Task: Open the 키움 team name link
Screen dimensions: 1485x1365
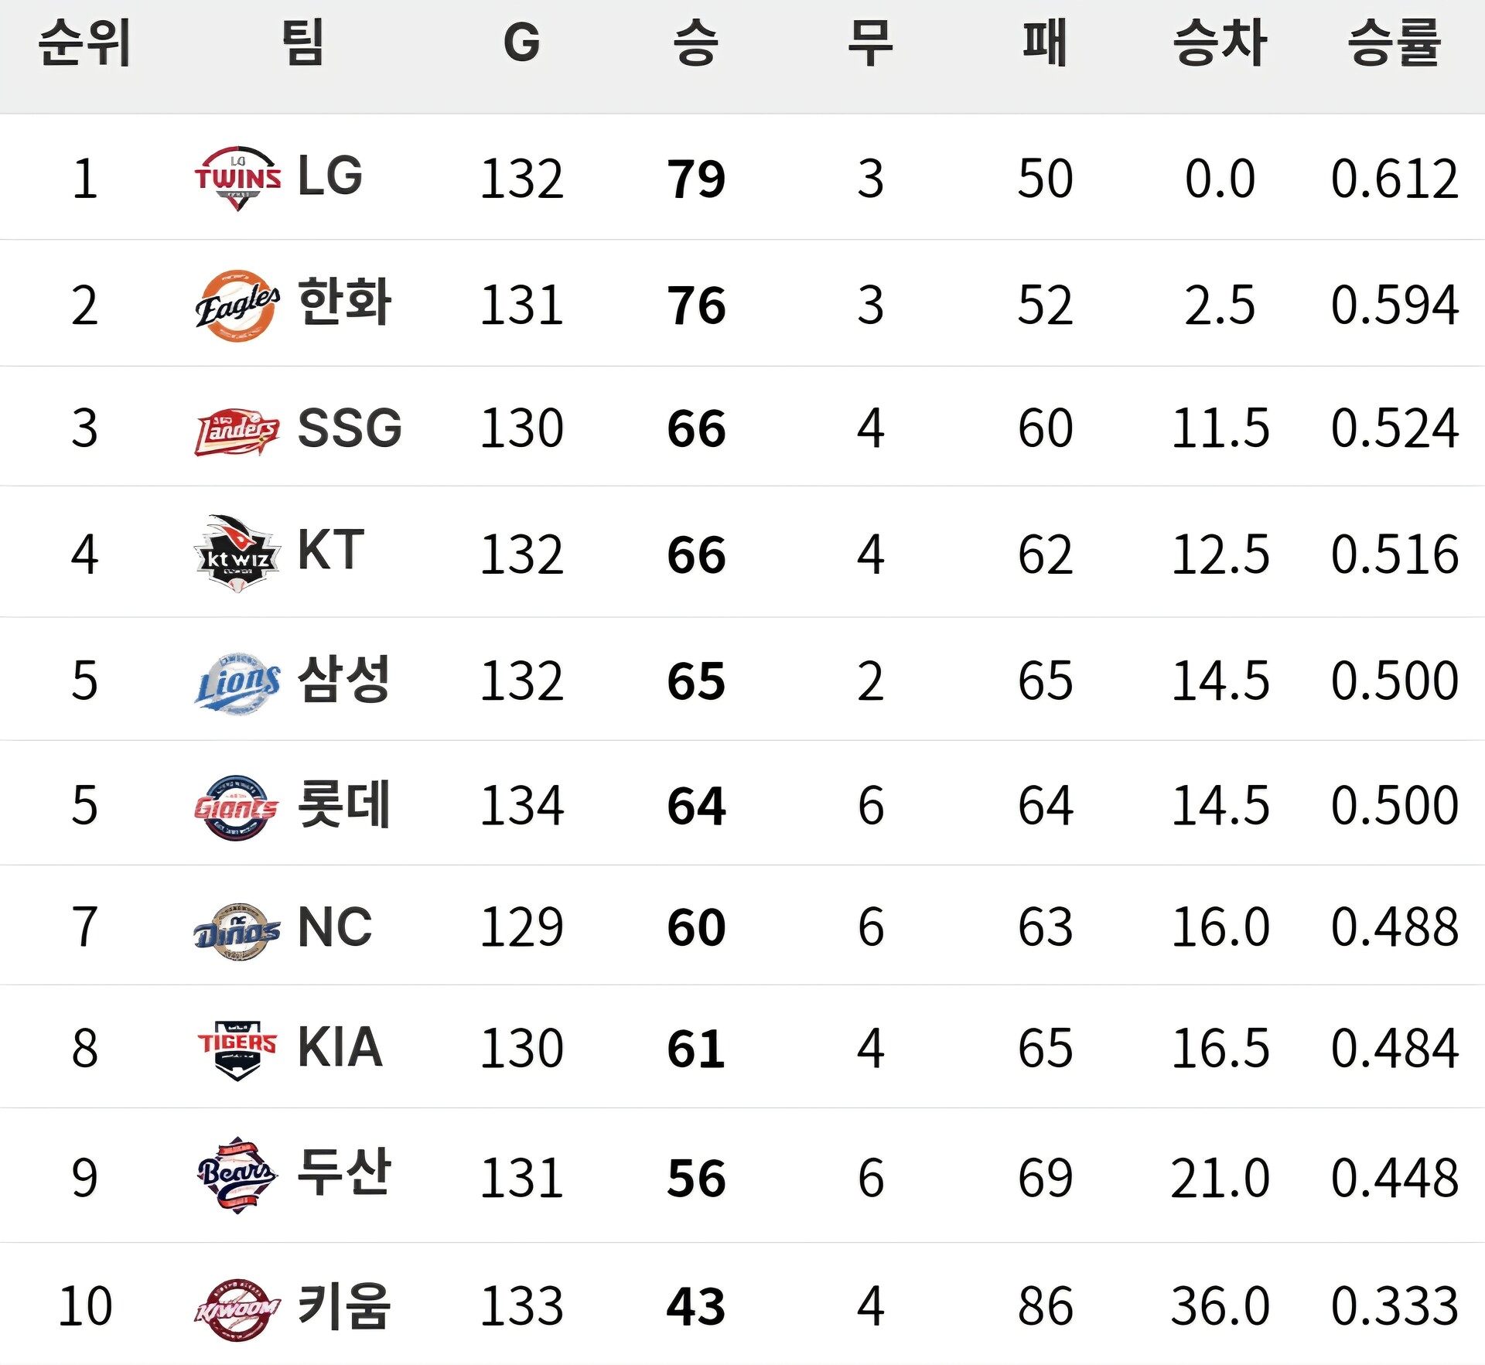Action: click(344, 1305)
